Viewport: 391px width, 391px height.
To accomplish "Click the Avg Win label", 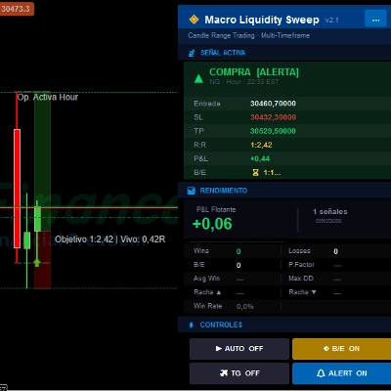I will pyautogui.click(x=206, y=279).
